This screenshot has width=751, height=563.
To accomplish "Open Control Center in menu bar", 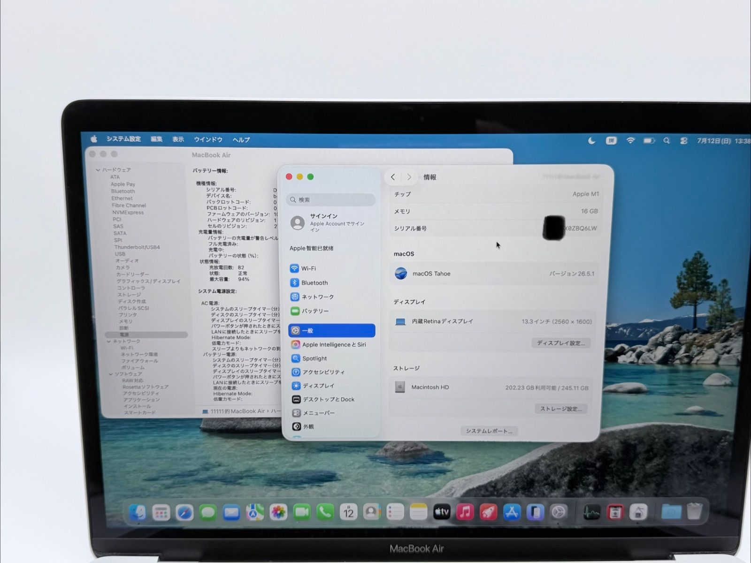I will [684, 141].
